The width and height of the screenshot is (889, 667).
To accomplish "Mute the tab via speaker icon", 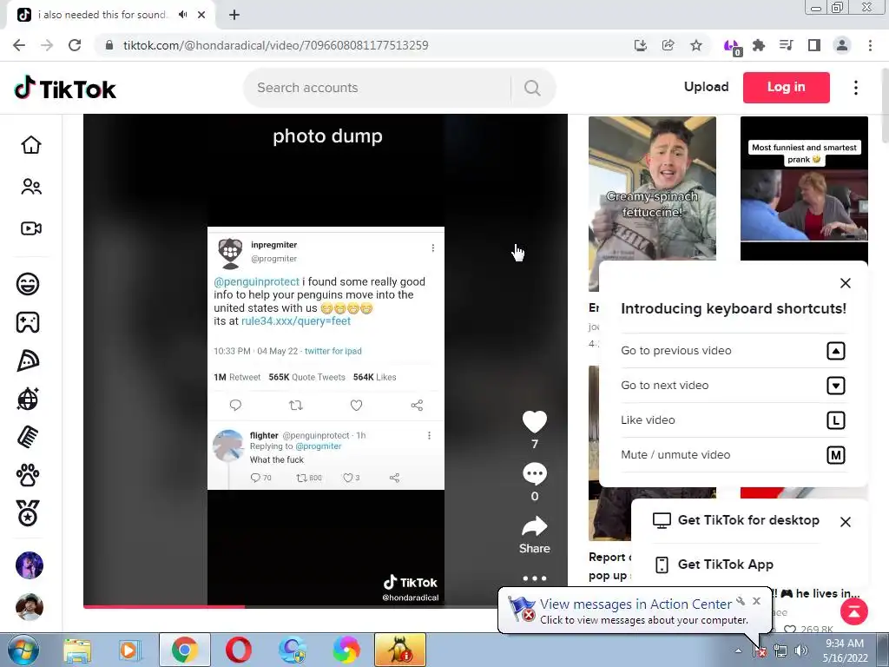I will 182,15.
